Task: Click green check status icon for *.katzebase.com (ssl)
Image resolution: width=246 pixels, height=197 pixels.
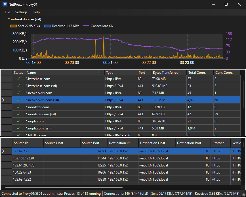Action: pyautogui.click(x=18, y=86)
